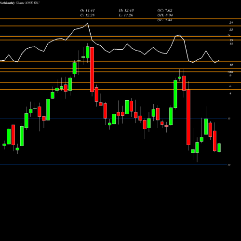This screenshot has width=241, height=241.
Task: Click the 'Charts NYSE TSU' chart title
Action: (27, 3)
